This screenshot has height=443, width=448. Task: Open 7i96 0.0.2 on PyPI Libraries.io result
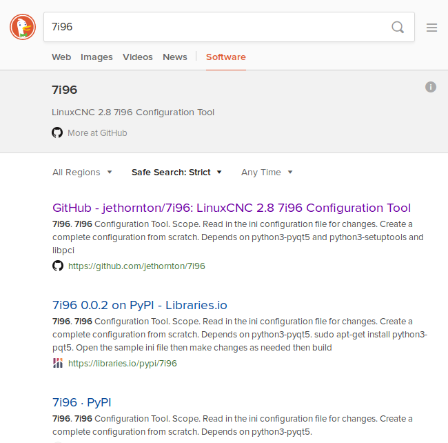point(140,305)
